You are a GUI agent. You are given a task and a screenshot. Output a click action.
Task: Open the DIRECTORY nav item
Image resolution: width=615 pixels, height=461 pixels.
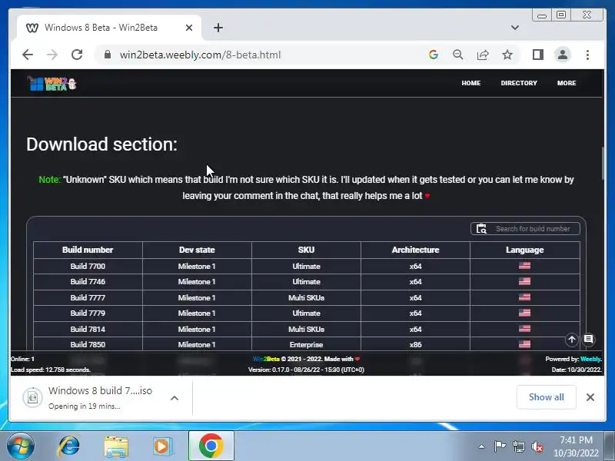[x=518, y=83]
